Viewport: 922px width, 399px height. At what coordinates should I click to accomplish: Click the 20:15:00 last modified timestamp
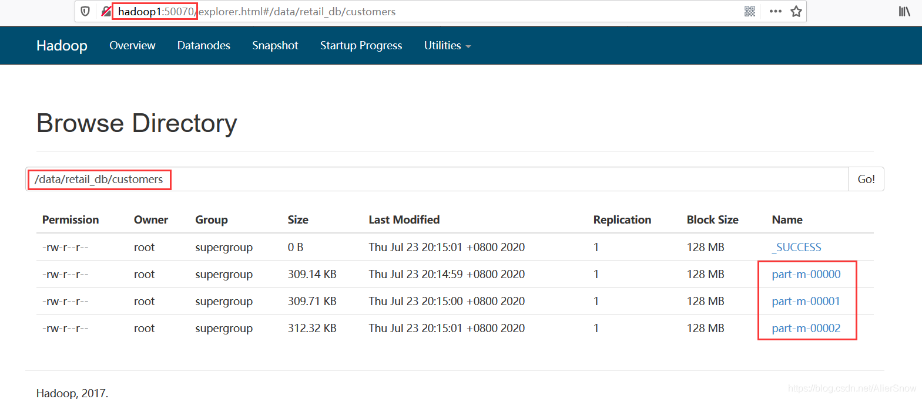coord(447,301)
